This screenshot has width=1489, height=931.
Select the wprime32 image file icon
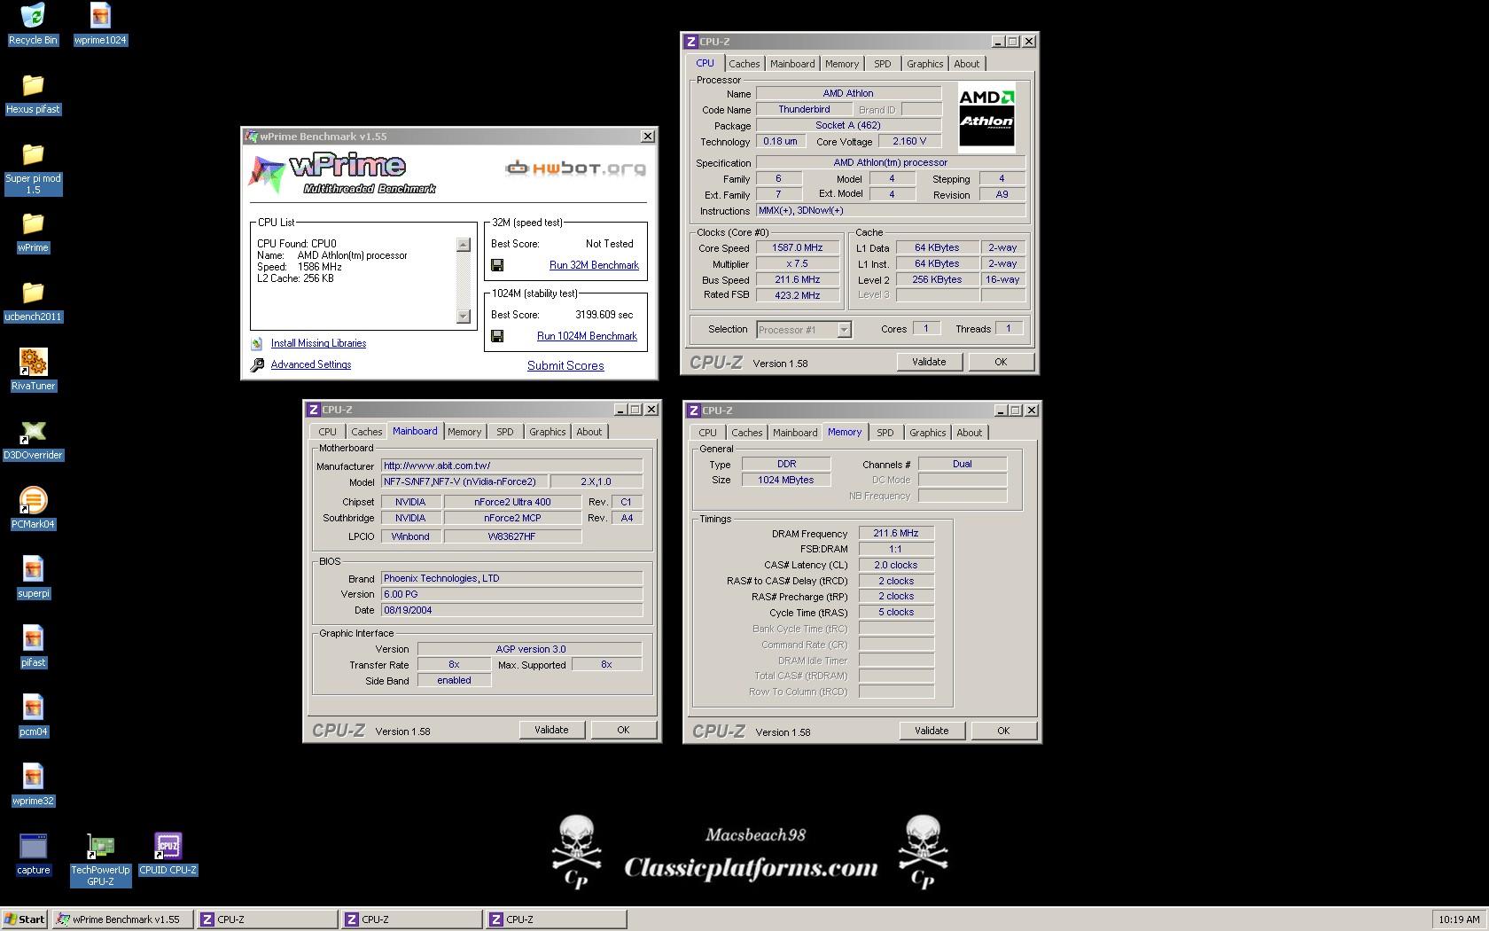[33, 778]
